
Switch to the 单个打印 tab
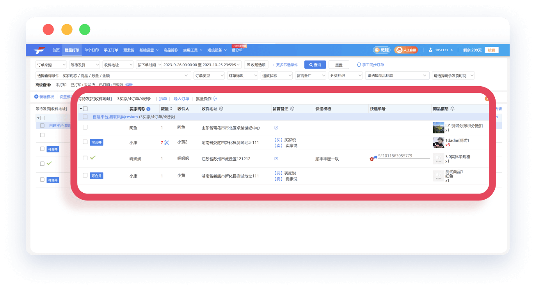pos(91,50)
